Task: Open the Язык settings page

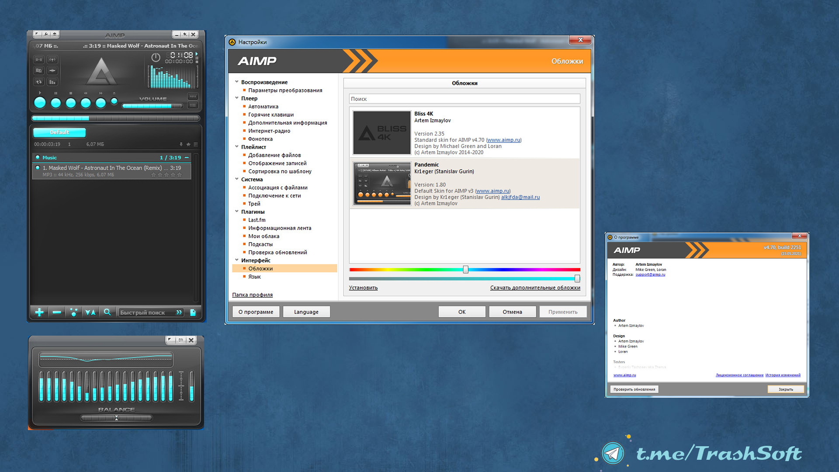Action: pyautogui.click(x=254, y=277)
